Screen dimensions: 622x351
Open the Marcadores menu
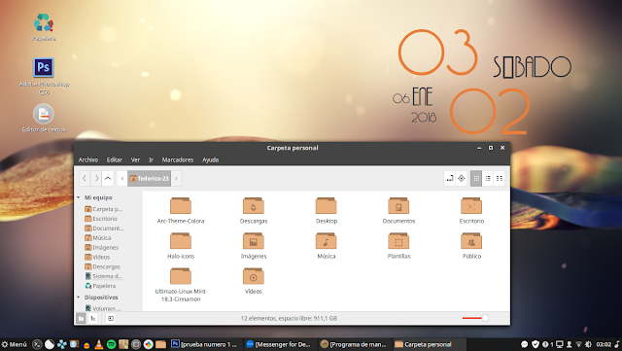177,159
